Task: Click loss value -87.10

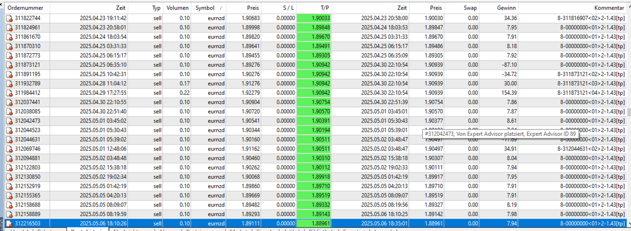Action: pyautogui.click(x=509, y=65)
